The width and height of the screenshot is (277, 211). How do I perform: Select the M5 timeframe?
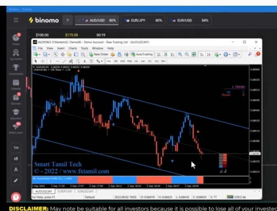pyautogui.click(x=116, y=61)
